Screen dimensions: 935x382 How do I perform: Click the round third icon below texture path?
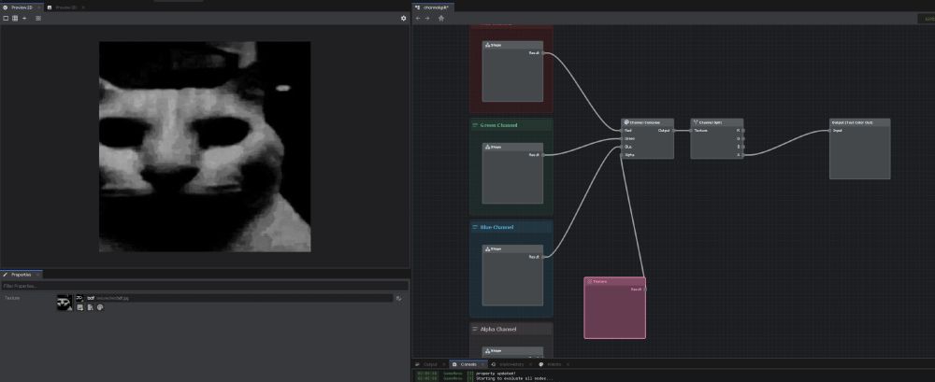coord(100,307)
